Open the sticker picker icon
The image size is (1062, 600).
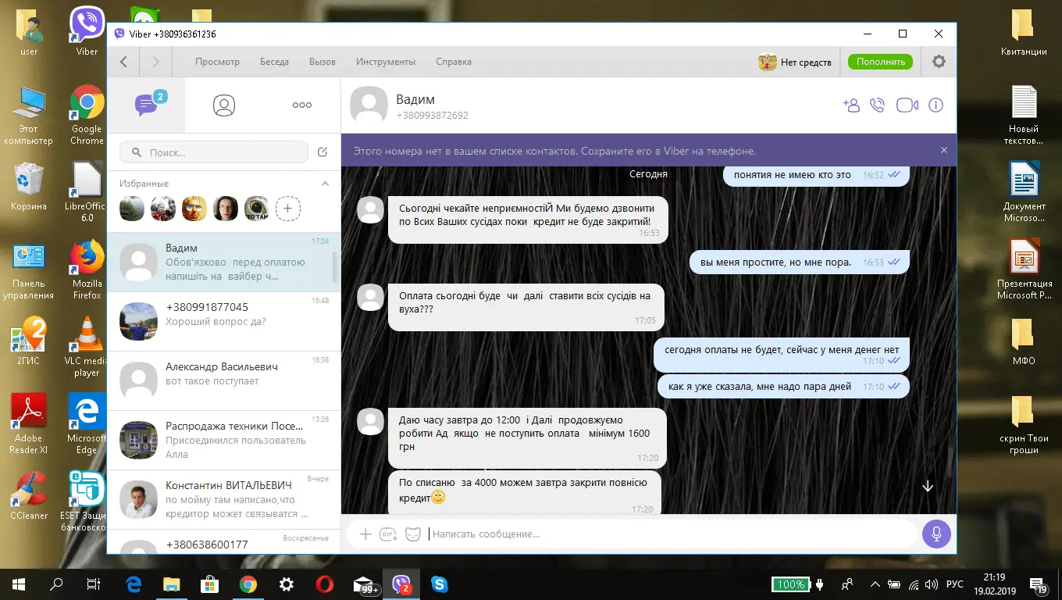pyautogui.click(x=413, y=534)
